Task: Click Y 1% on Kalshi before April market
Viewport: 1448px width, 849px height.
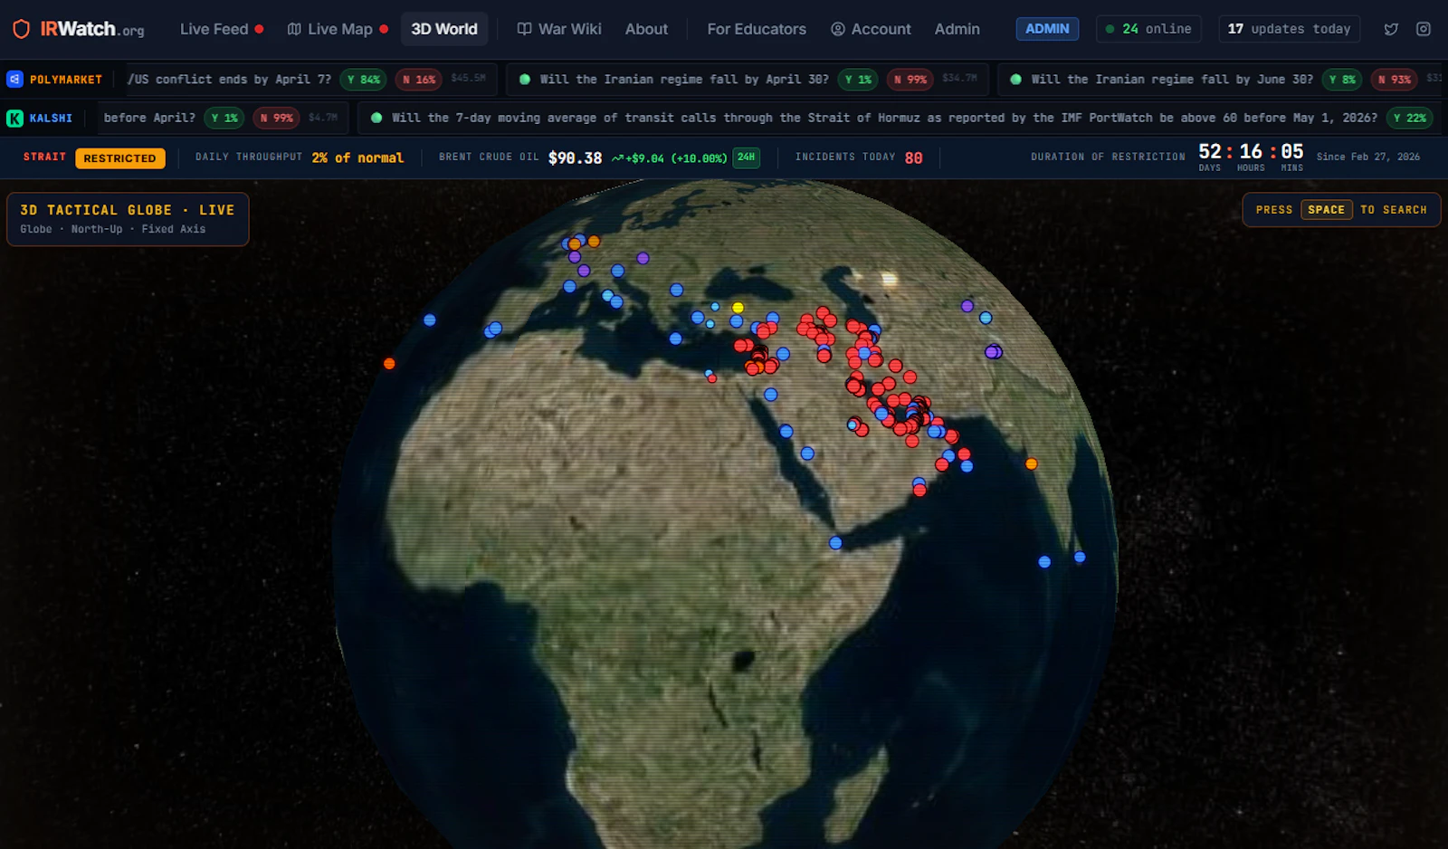Action: tap(224, 118)
